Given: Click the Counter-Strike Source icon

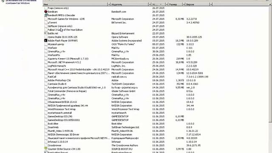Looking at the screenshot, I should tap(46, 149).
